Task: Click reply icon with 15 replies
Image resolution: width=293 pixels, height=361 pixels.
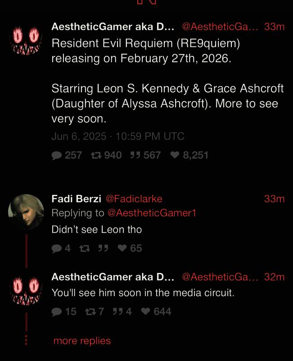Action: (x=57, y=311)
